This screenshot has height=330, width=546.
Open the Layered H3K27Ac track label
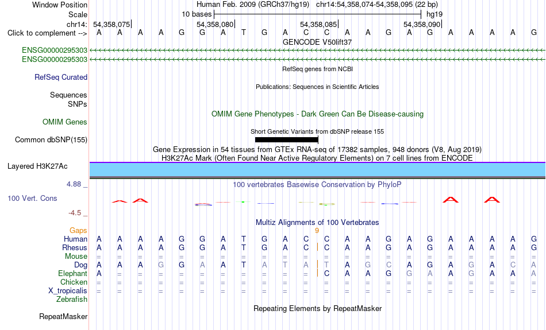click(x=37, y=166)
